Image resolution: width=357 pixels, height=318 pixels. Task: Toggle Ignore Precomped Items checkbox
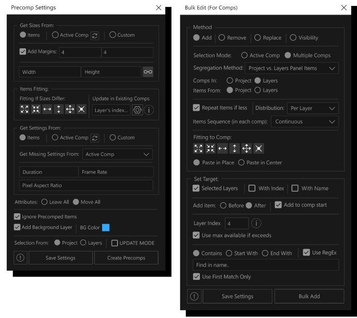point(17,217)
